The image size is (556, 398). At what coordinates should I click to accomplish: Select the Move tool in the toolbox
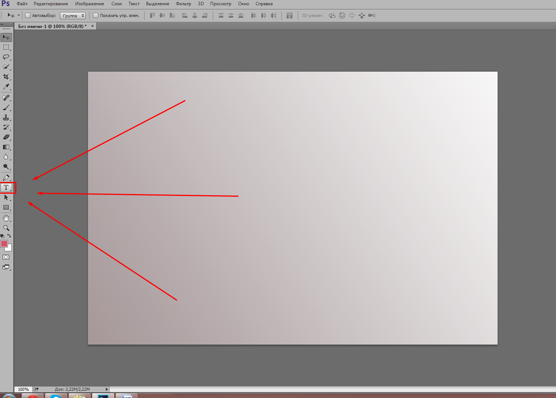click(6, 37)
